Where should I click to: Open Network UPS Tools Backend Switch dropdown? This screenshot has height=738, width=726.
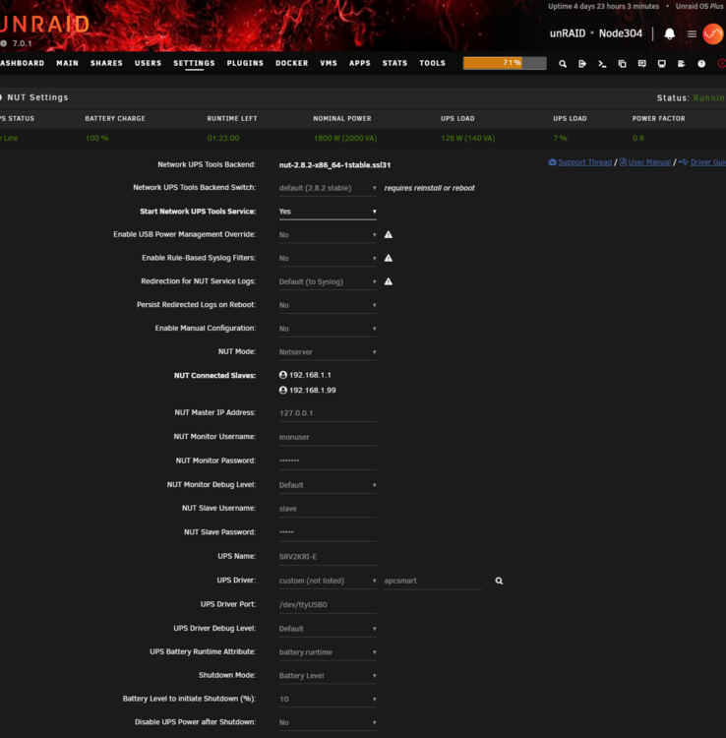328,188
